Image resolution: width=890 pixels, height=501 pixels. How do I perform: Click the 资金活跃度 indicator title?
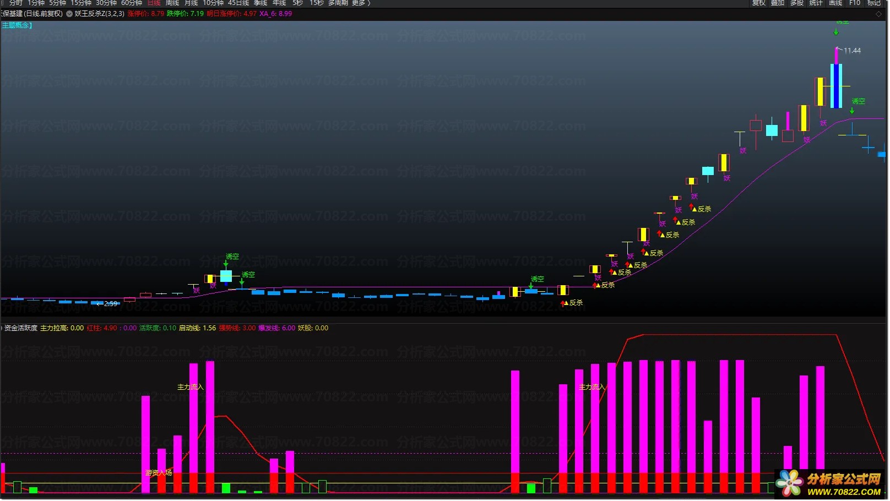tap(21, 328)
